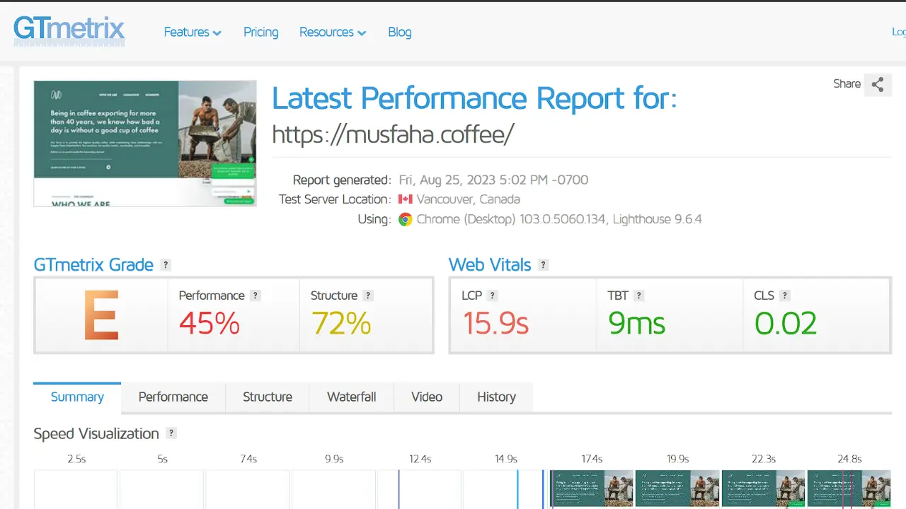Click the Structure score help icon
Screen dimensions: 906x509
coord(368,296)
